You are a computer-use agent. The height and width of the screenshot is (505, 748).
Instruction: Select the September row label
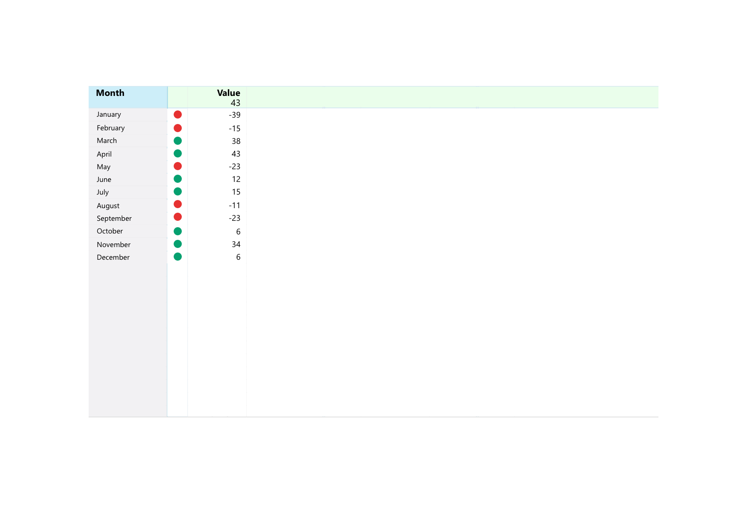tap(114, 218)
